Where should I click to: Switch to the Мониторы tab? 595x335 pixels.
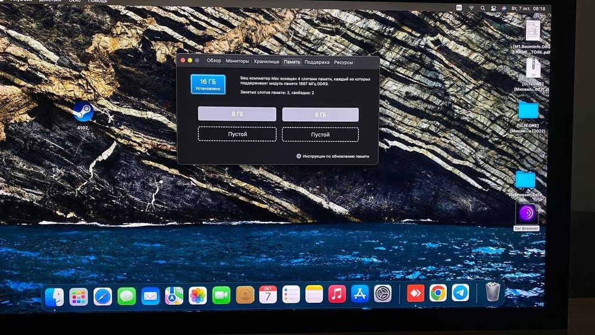click(237, 61)
